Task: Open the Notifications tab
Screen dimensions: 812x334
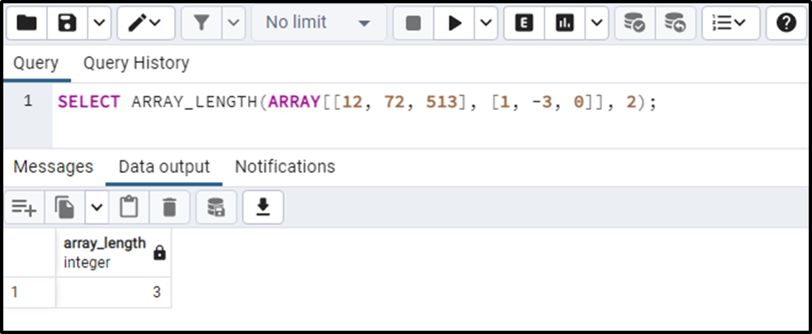Action: coord(285,166)
